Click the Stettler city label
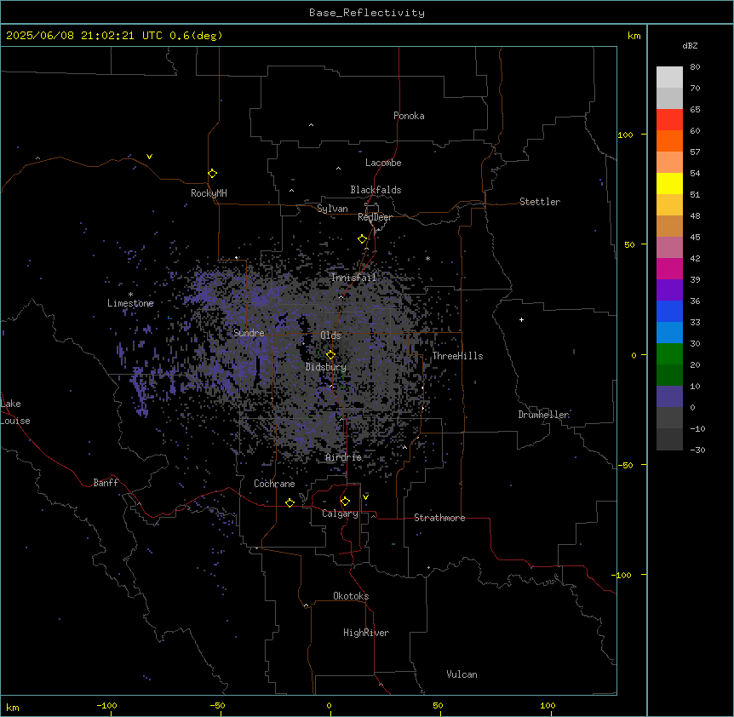 (540, 202)
